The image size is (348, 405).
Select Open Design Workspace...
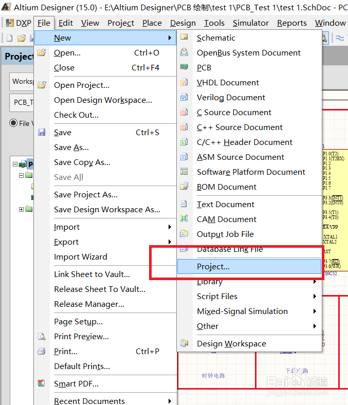[106, 100]
